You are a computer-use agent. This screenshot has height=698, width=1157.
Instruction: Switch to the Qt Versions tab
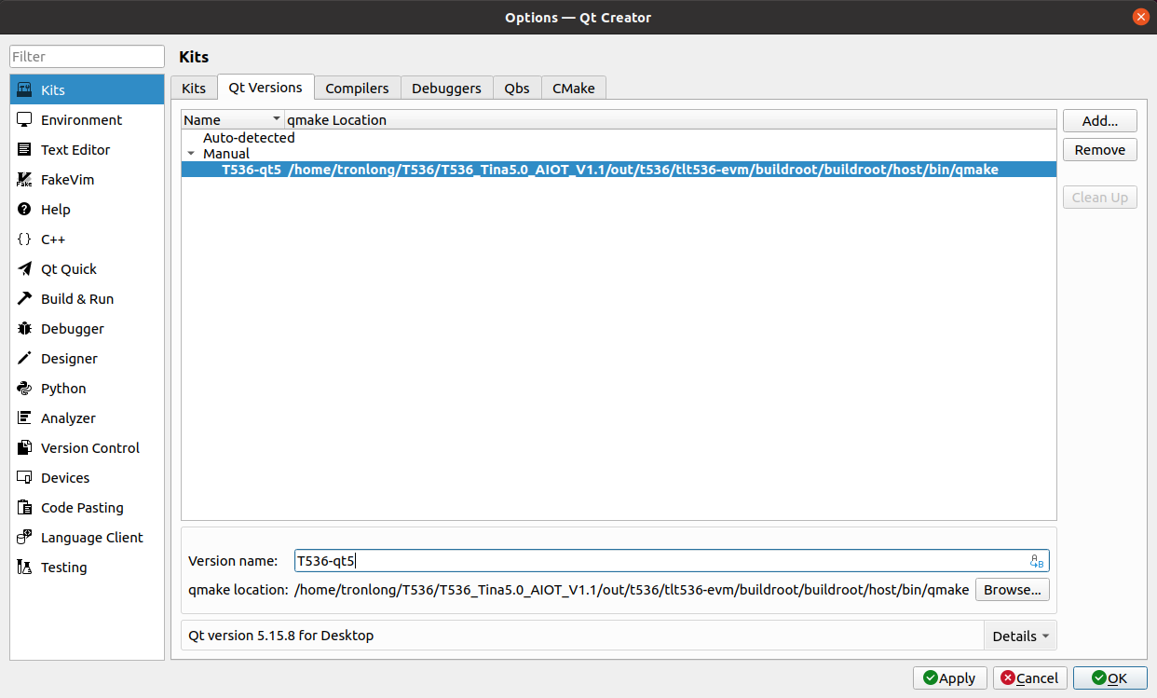pos(265,87)
